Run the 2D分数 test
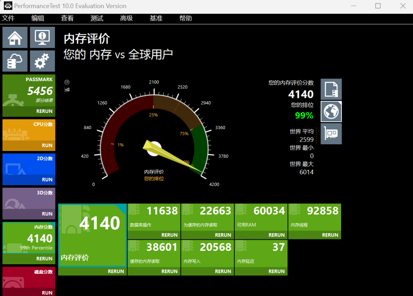Image resolution: width=413 pixels, height=296 pixels. coord(47,180)
